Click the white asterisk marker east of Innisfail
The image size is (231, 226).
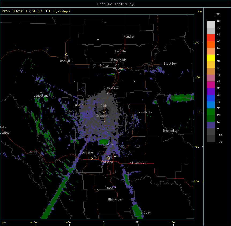pos(135,81)
